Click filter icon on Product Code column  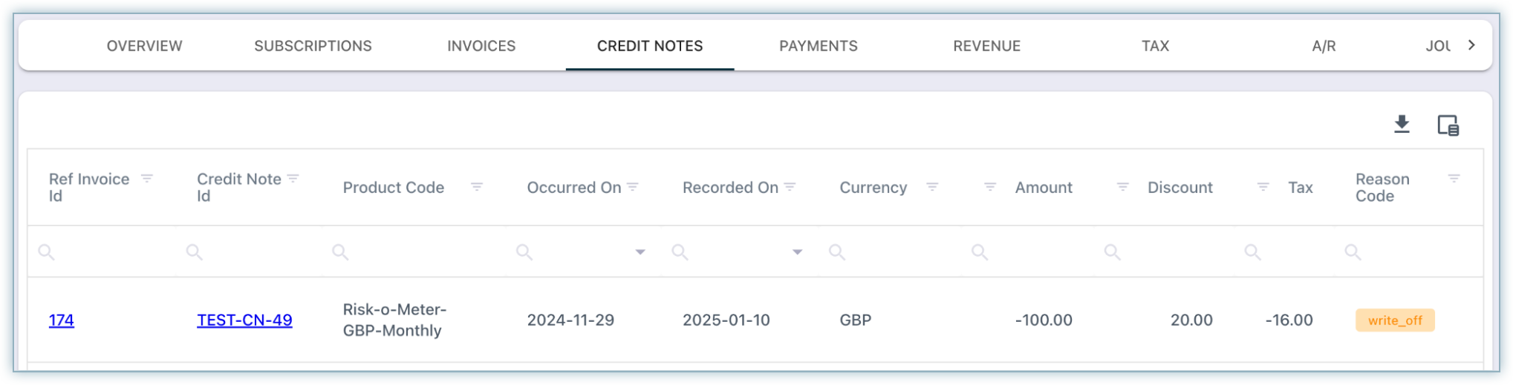(477, 188)
